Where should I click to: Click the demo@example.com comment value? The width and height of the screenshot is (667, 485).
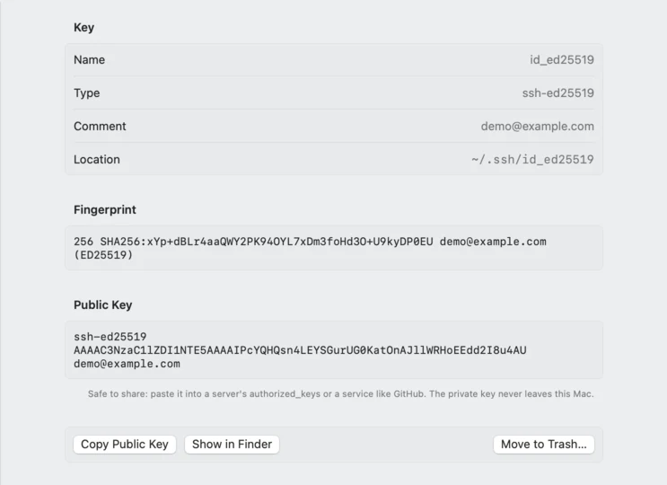tap(537, 126)
